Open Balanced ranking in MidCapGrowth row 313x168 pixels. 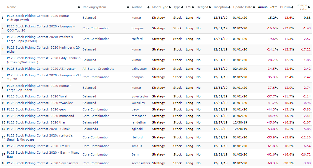click(89, 18)
